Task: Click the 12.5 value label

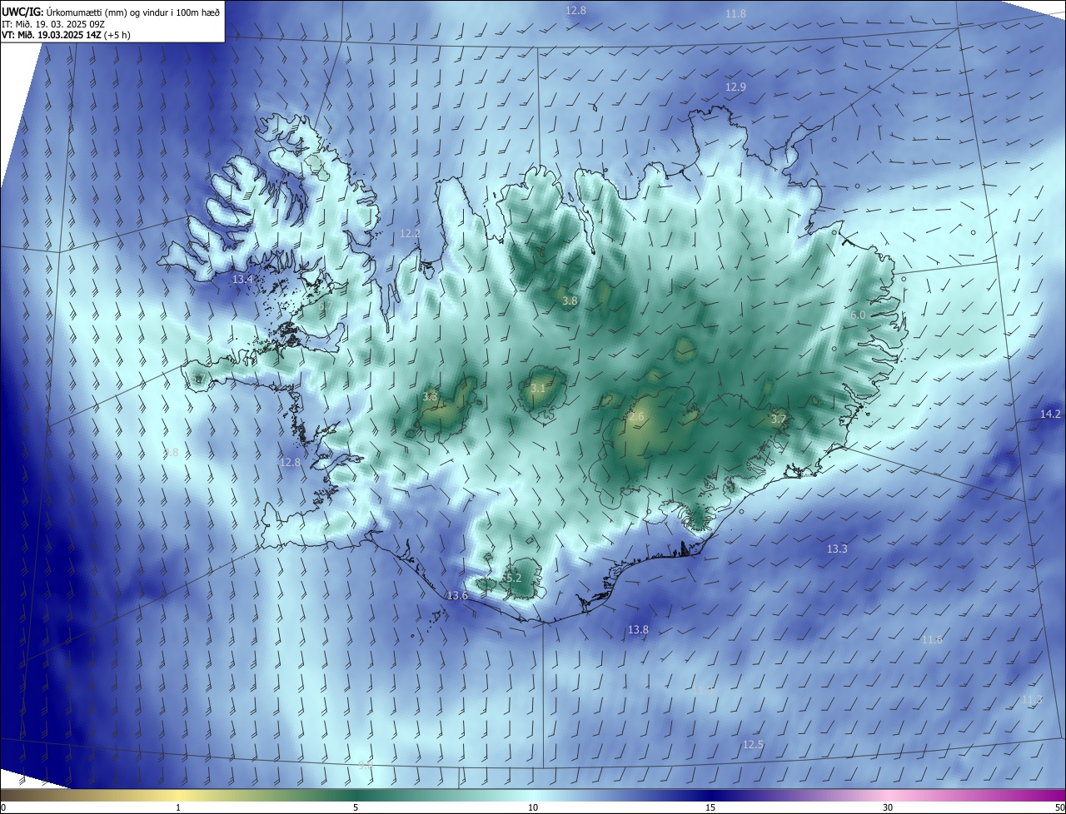Action: coord(753,744)
